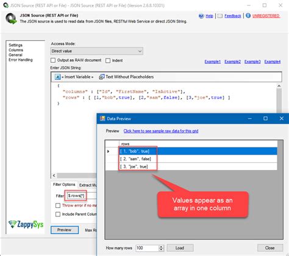The image size is (289, 256).
Task: Toggle Include Parent Columns checkbox
Action: 58,214
